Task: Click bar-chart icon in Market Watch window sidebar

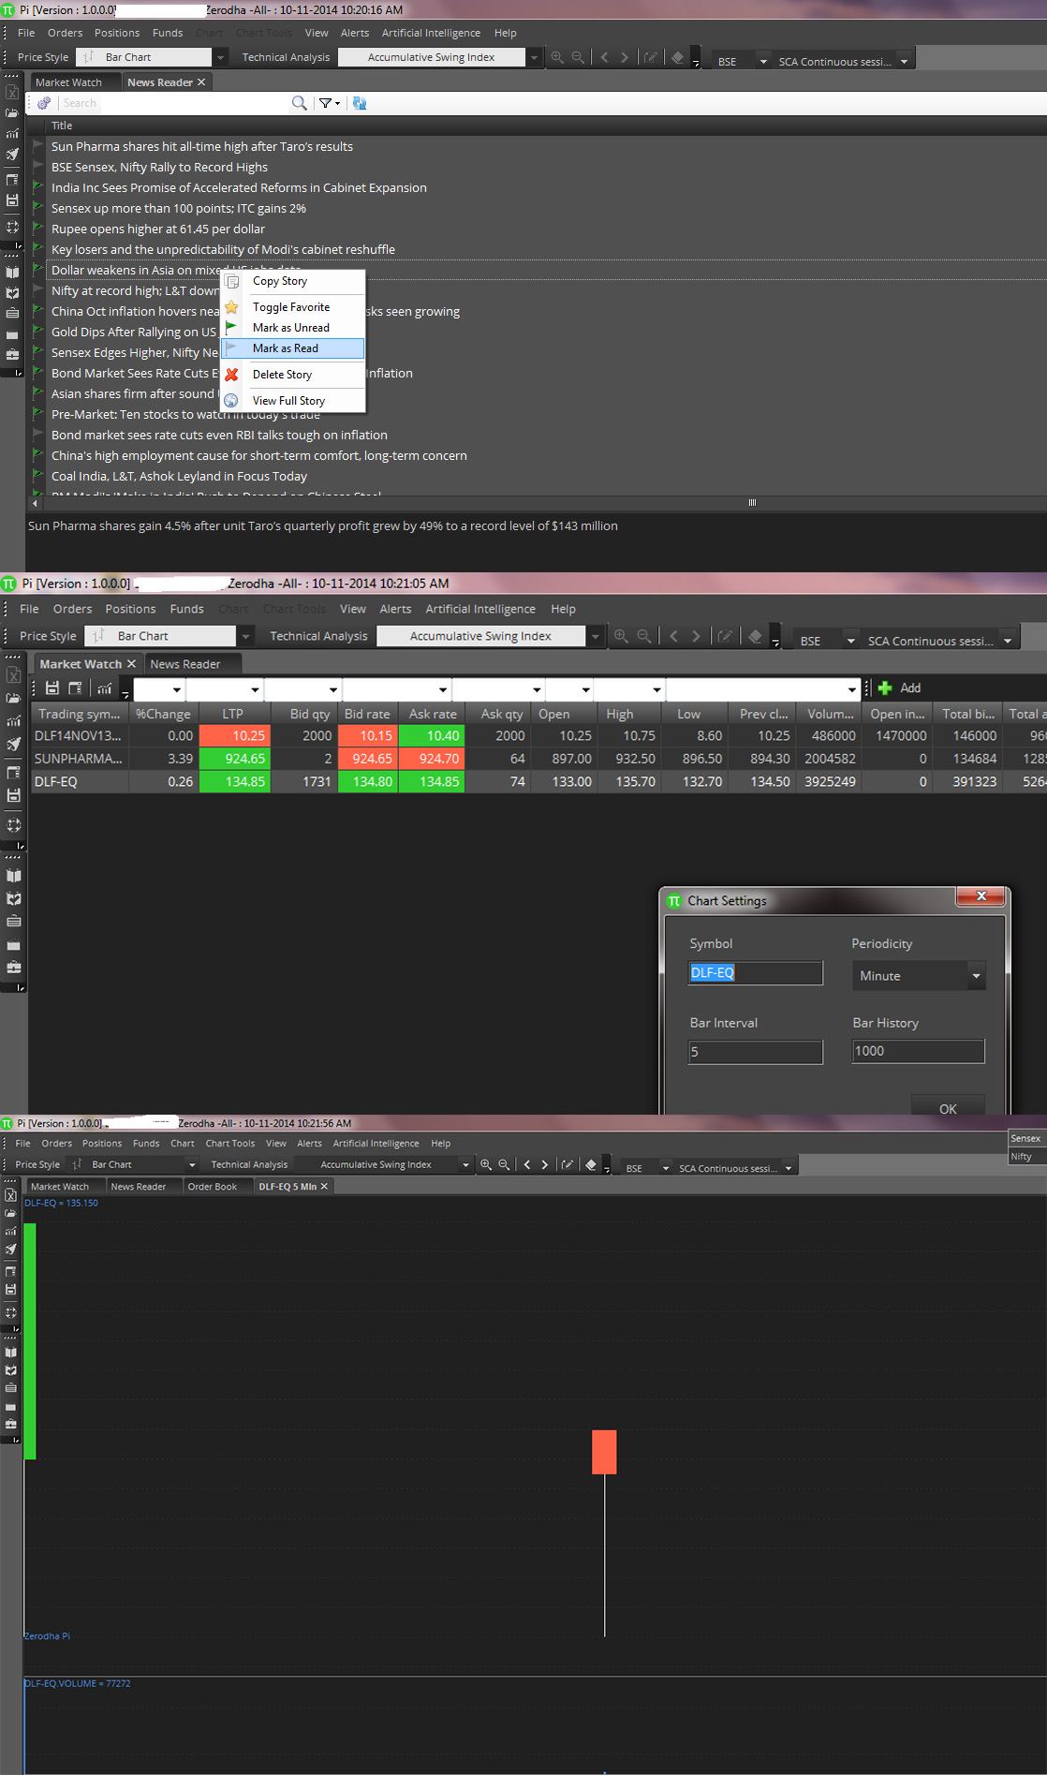Action: [x=13, y=720]
